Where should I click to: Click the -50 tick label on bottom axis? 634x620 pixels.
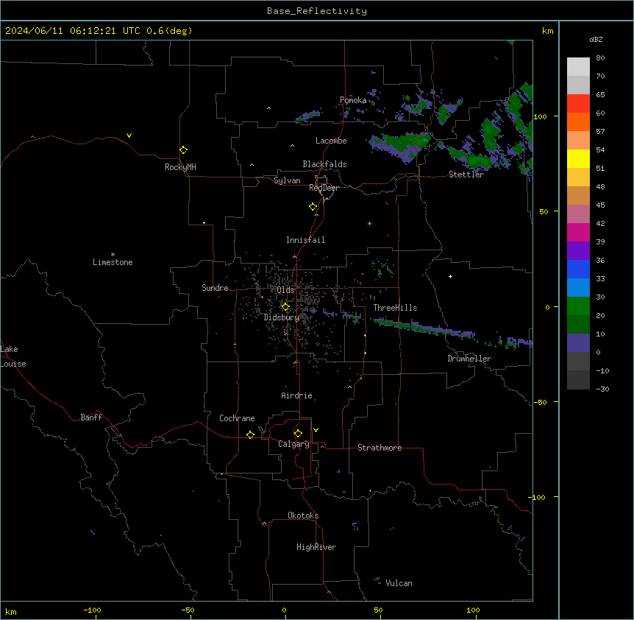click(188, 610)
